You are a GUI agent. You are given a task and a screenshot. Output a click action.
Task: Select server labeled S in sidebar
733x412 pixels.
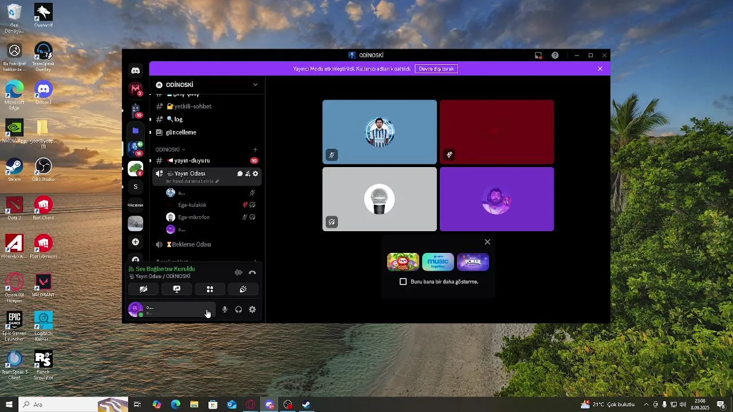coord(135,187)
